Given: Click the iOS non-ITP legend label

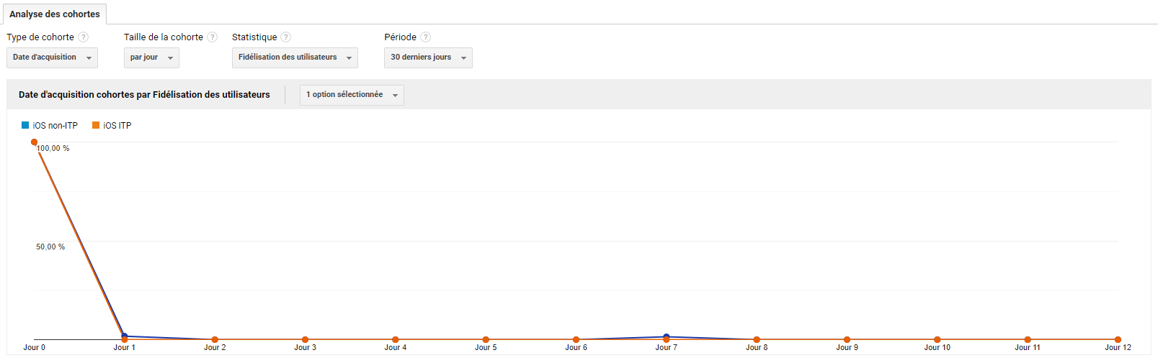Looking at the screenshot, I should [x=55, y=126].
